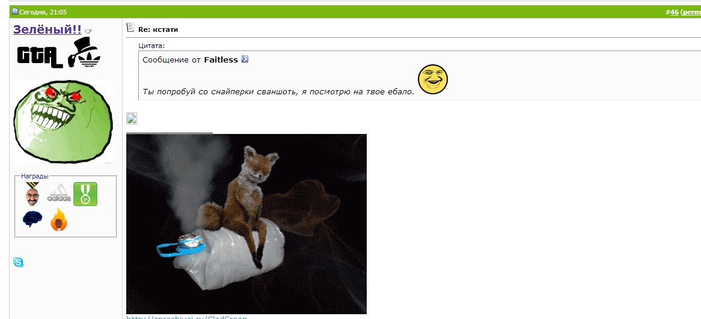Viewport: 701px width, 319px height.
Task: Click the post status icon beside Сегодня
Action: click(x=15, y=11)
